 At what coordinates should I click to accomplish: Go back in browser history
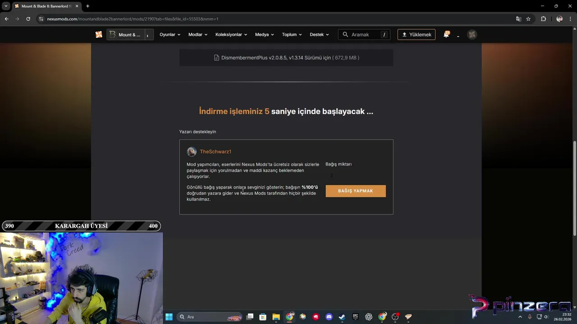(6, 19)
